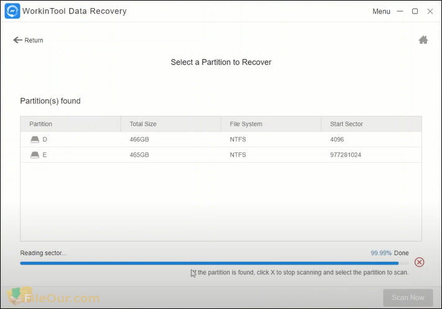Click the 466GB total size cell
Image resolution: width=442 pixels, height=309 pixels.
click(x=139, y=139)
